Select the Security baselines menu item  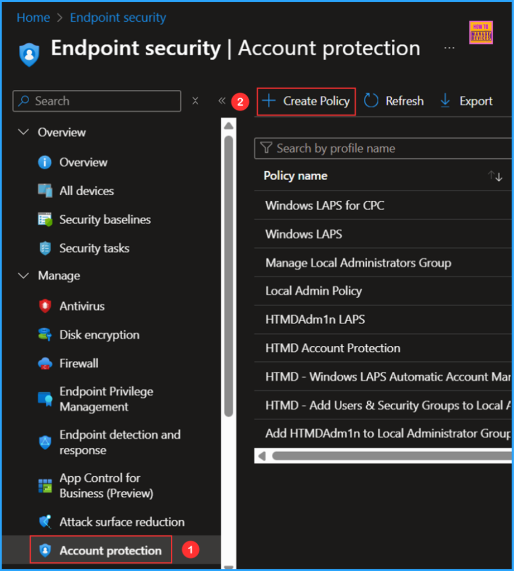105,220
